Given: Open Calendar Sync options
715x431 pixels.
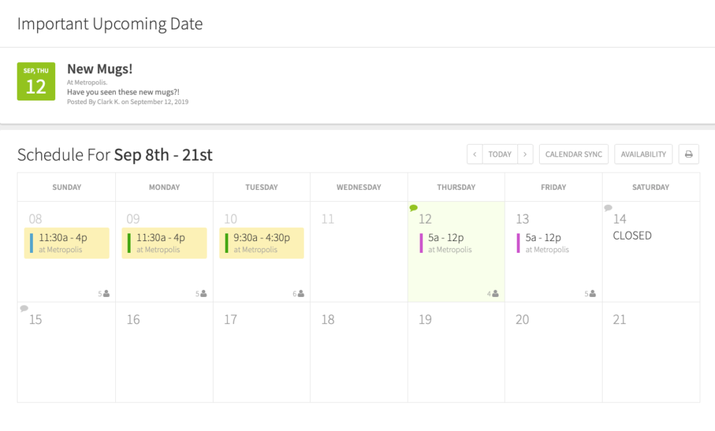Looking at the screenshot, I should pyautogui.click(x=573, y=154).
